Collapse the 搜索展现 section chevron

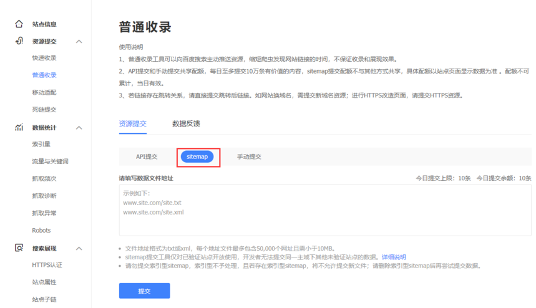(79, 249)
